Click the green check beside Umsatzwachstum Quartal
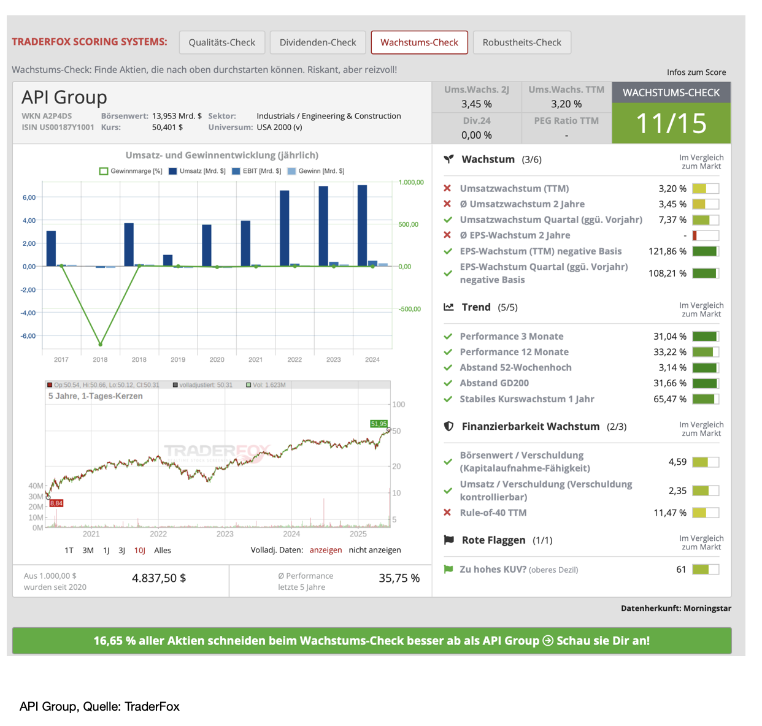The image size is (762, 726). 448,220
